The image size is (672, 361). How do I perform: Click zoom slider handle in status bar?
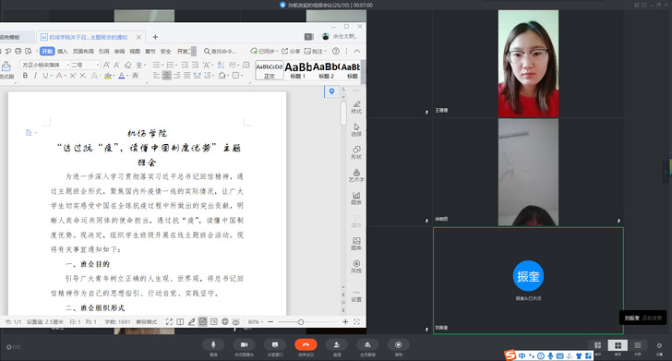point(301,322)
